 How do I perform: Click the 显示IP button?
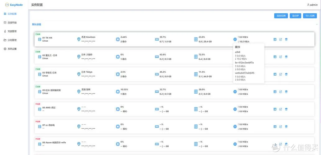(296, 16)
